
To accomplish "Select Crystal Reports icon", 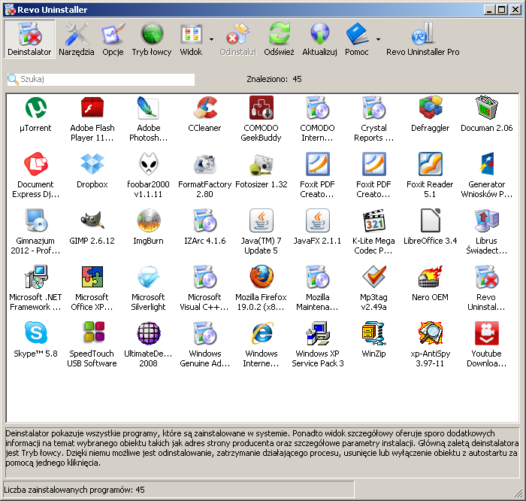I will 374,108.
